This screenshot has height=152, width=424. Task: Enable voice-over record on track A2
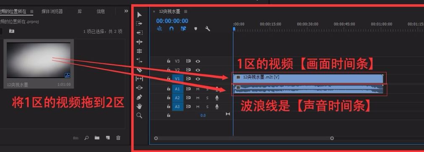tap(217, 98)
